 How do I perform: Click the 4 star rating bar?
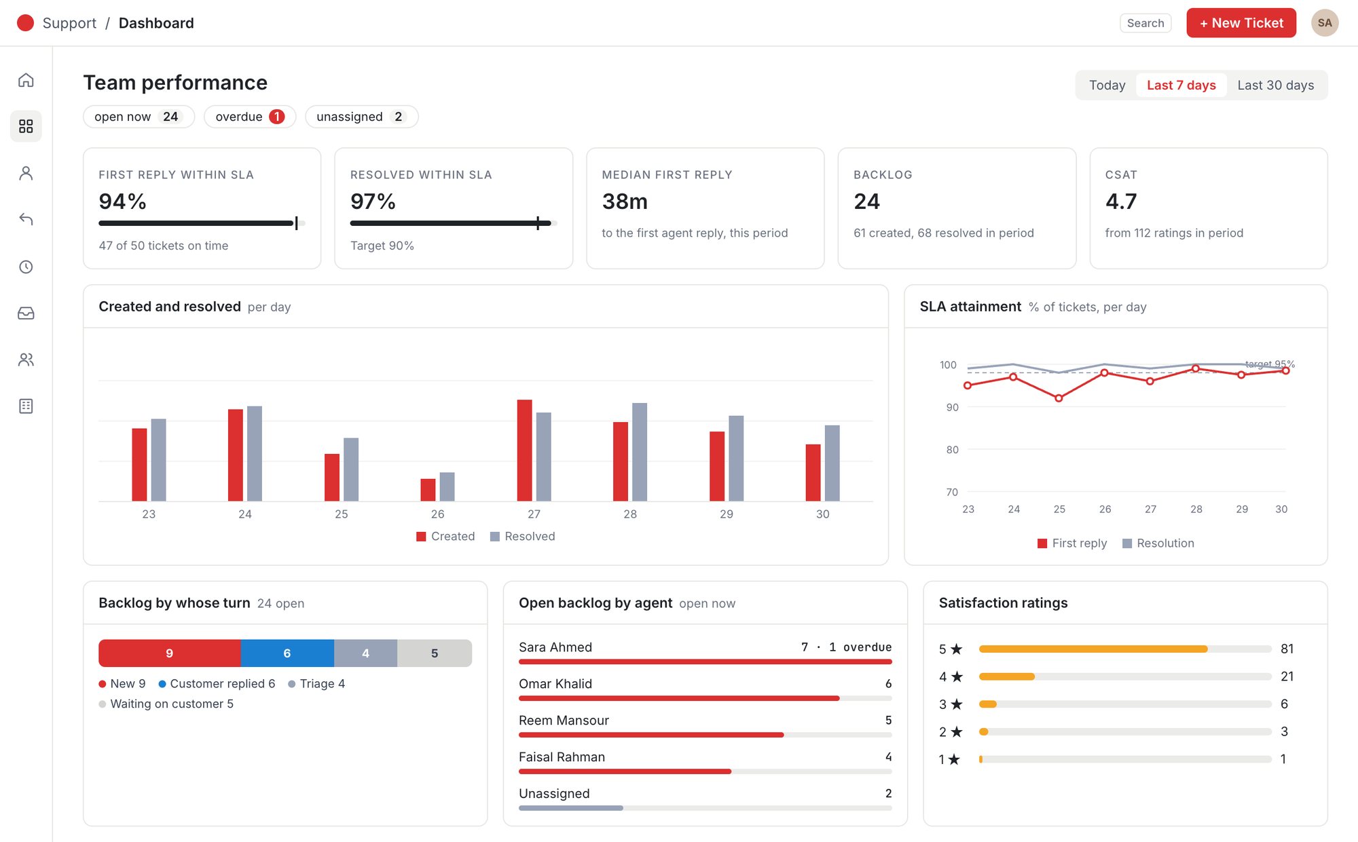[1125, 676]
